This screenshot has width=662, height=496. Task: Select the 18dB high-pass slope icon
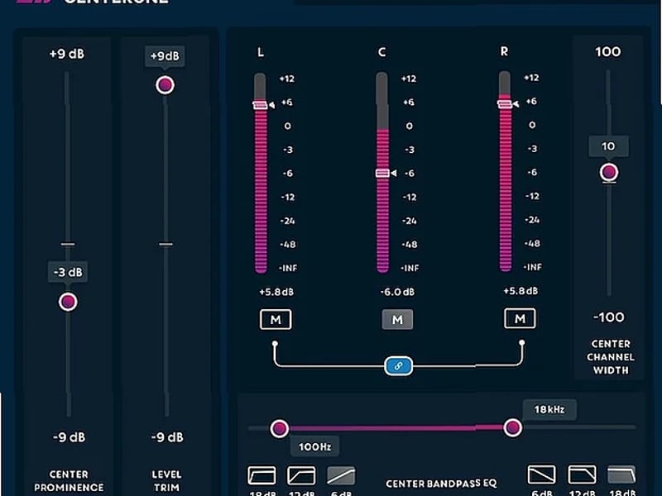point(261,475)
